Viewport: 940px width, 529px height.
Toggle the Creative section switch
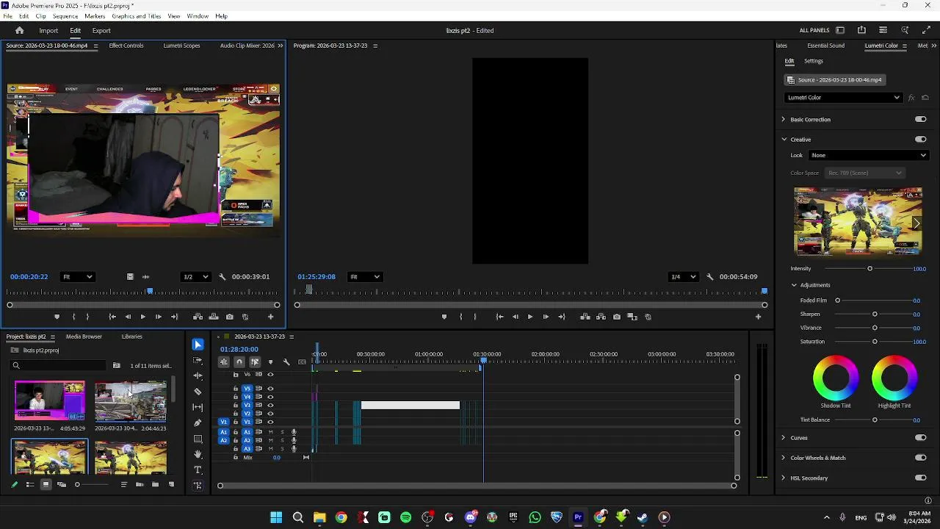point(920,139)
